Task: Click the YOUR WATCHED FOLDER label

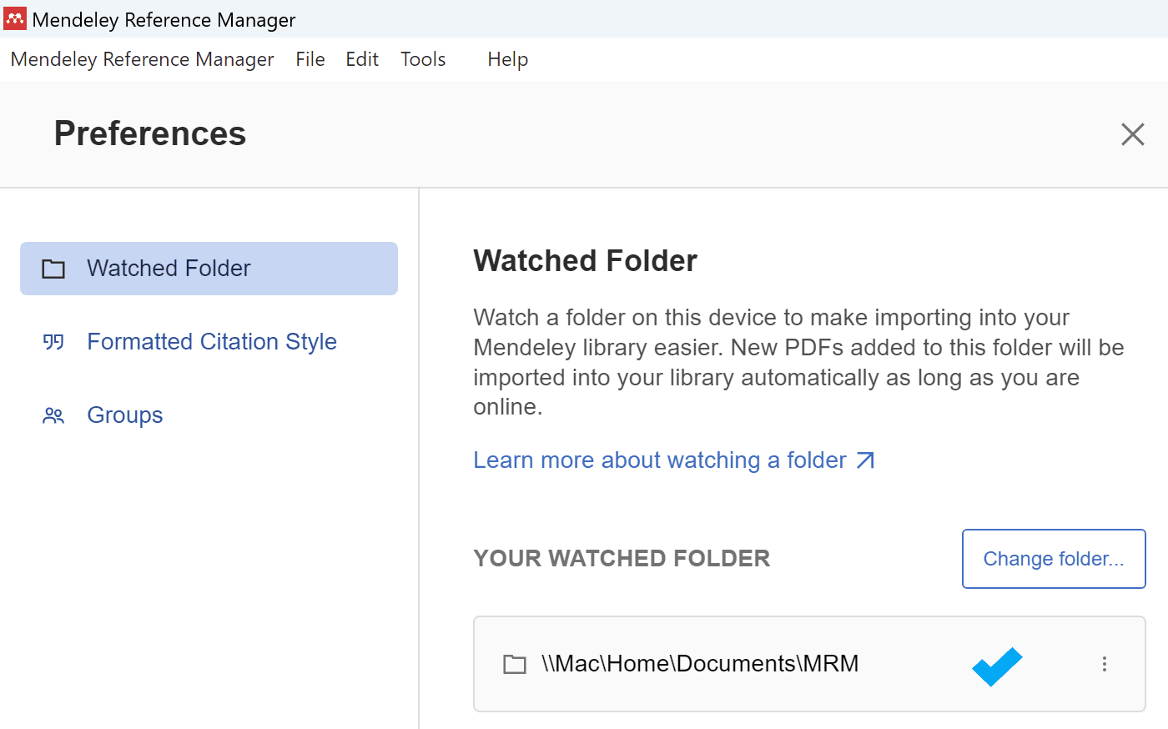Action: click(622, 559)
